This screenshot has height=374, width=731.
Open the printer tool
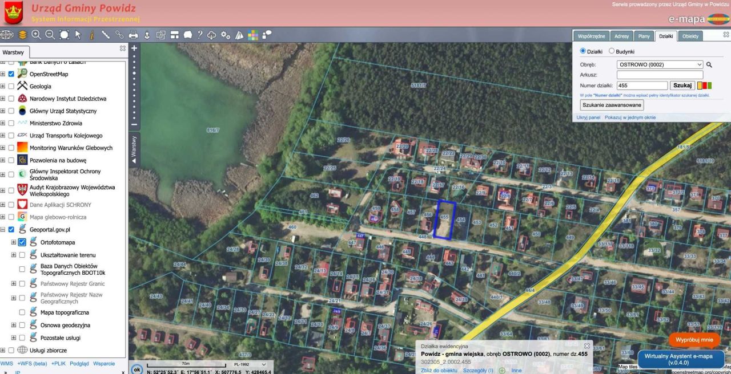133,35
